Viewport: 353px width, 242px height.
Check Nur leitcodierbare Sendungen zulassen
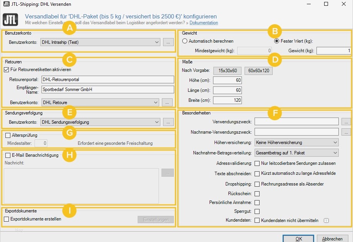(257, 164)
